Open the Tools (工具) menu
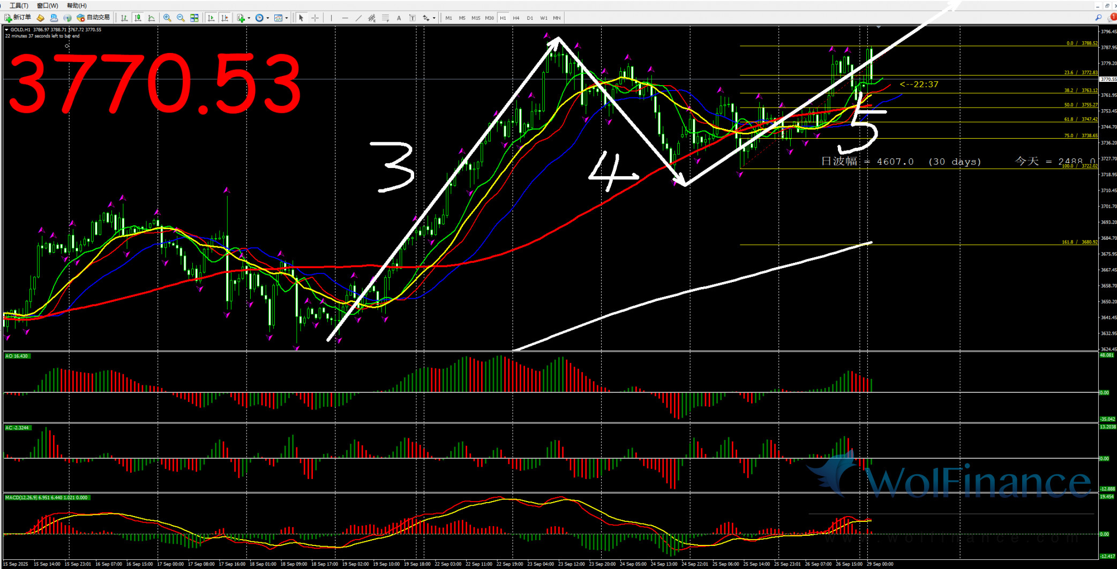 point(19,5)
